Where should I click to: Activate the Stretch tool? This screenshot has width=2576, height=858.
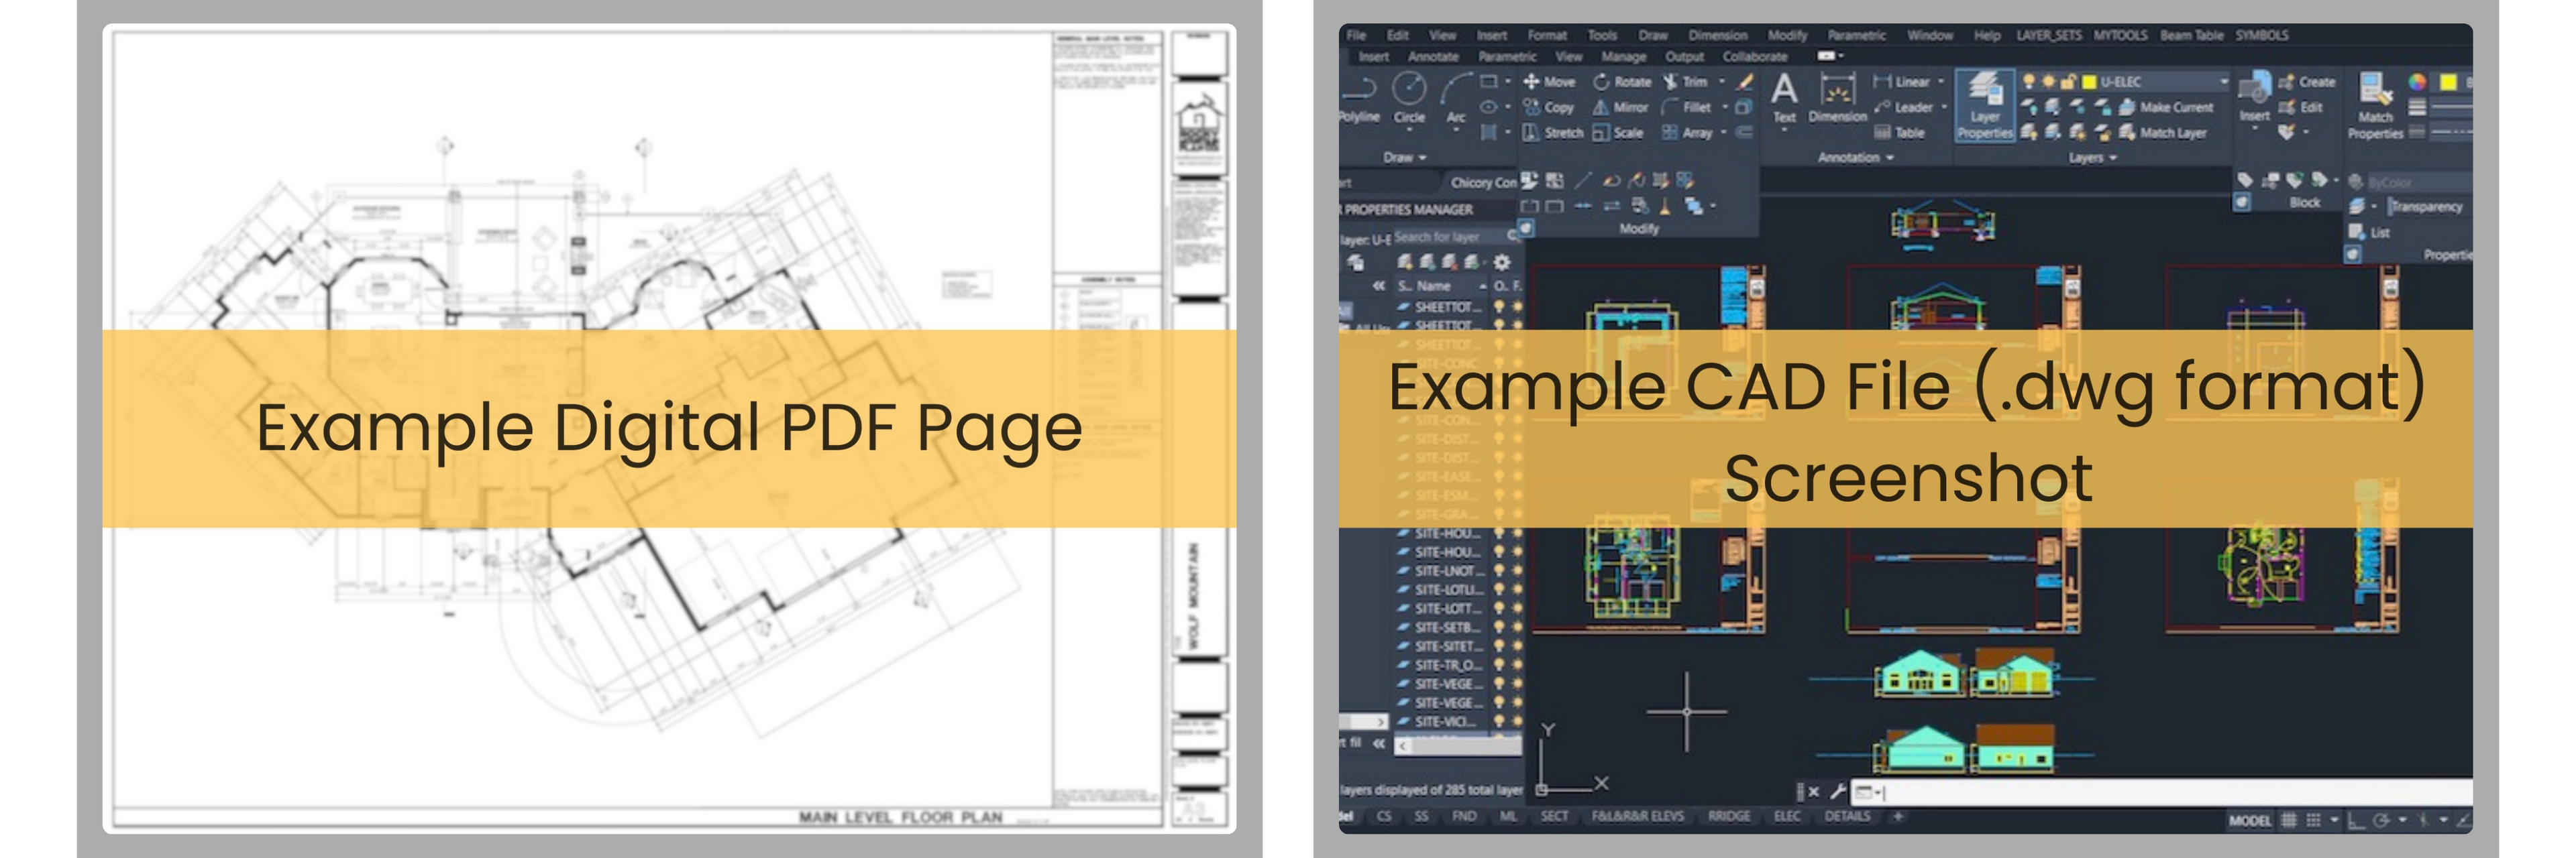1553,132
